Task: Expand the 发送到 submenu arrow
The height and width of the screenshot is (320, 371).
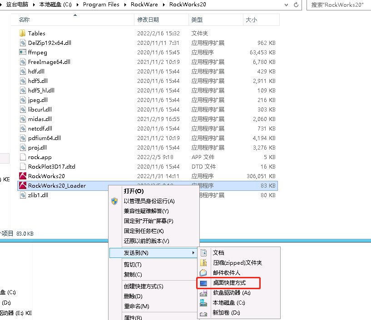Action: [x=193, y=253]
